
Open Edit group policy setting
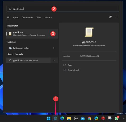(32, 48)
